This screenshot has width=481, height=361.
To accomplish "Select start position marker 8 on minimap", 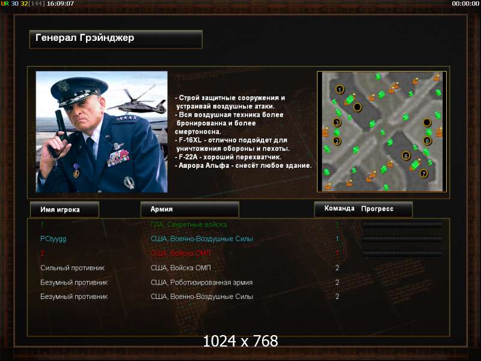I will coord(427,141).
